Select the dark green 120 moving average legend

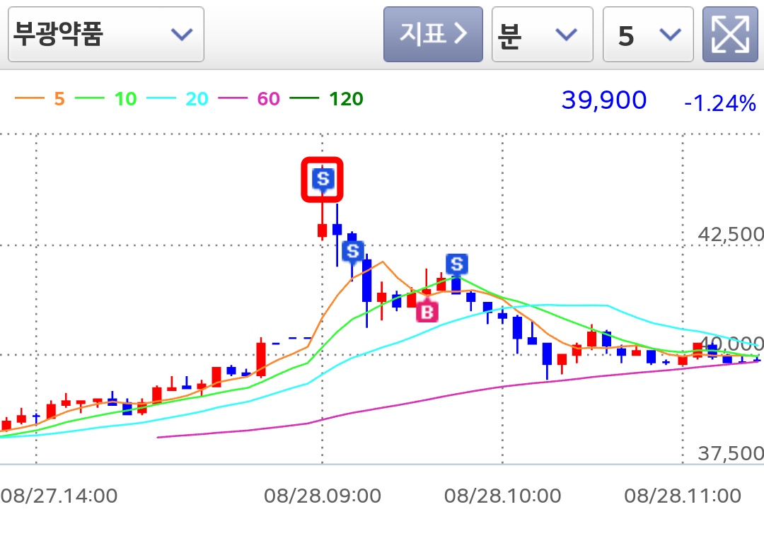(326, 99)
